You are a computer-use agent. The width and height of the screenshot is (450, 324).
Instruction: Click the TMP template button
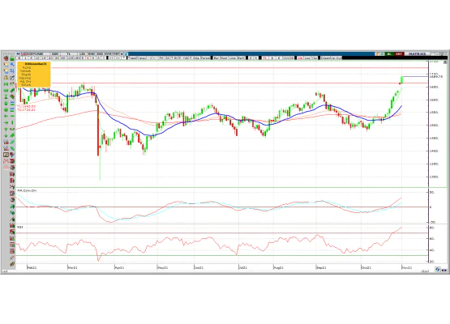click(117, 53)
